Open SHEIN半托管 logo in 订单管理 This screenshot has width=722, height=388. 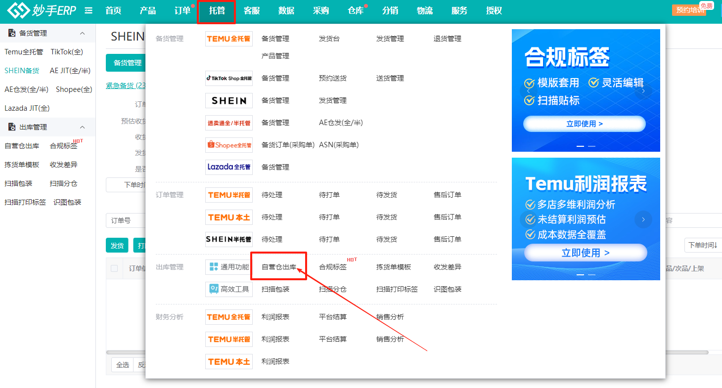coord(229,239)
